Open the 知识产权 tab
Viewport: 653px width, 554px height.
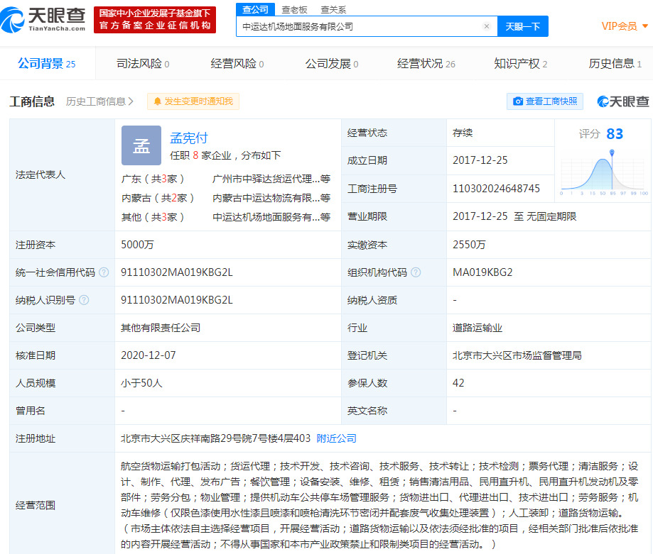(521, 64)
